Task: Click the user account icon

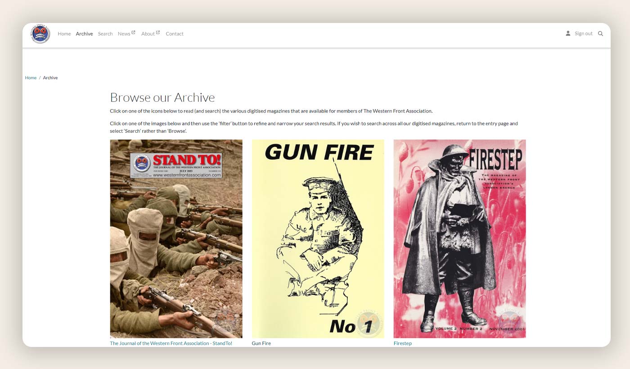Action: coord(568,33)
